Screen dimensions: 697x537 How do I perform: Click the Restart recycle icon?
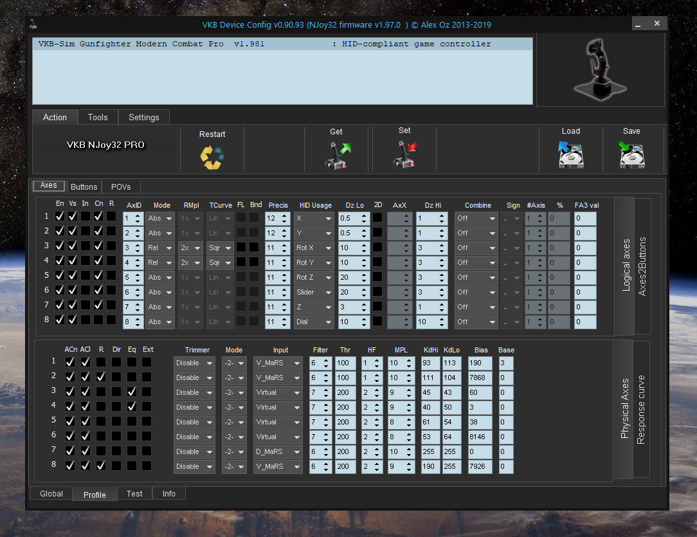pos(212,158)
